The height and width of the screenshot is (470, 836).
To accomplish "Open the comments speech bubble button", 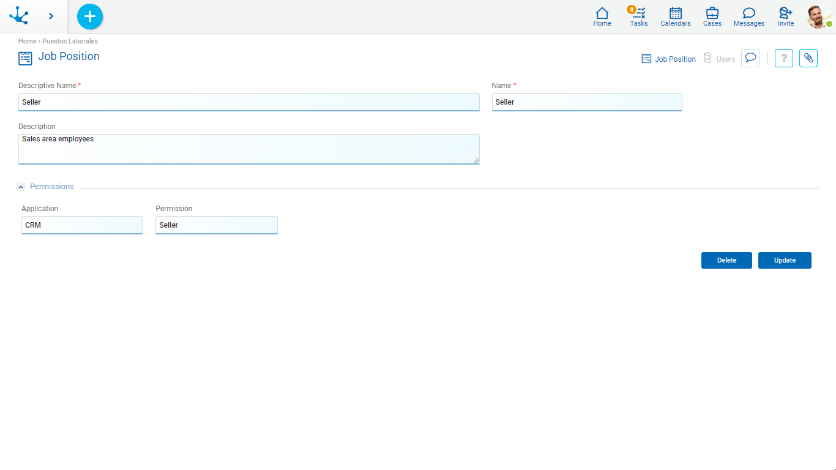I will click(750, 58).
